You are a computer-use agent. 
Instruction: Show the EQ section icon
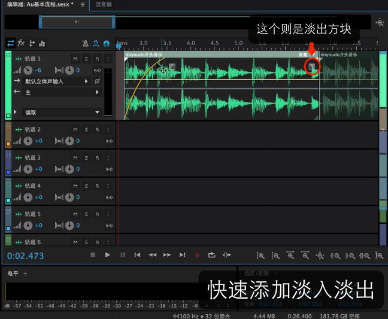(42, 44)
